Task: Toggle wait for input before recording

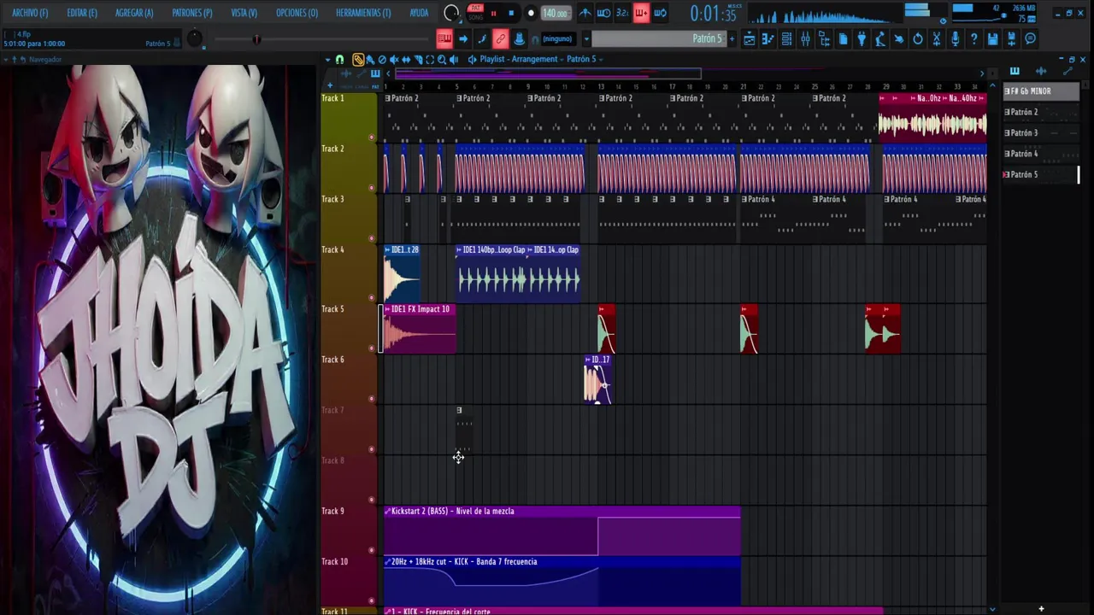Action: tap(604, 13)
